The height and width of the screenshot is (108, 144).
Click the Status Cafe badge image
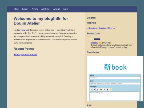click(x=95, y=39)
